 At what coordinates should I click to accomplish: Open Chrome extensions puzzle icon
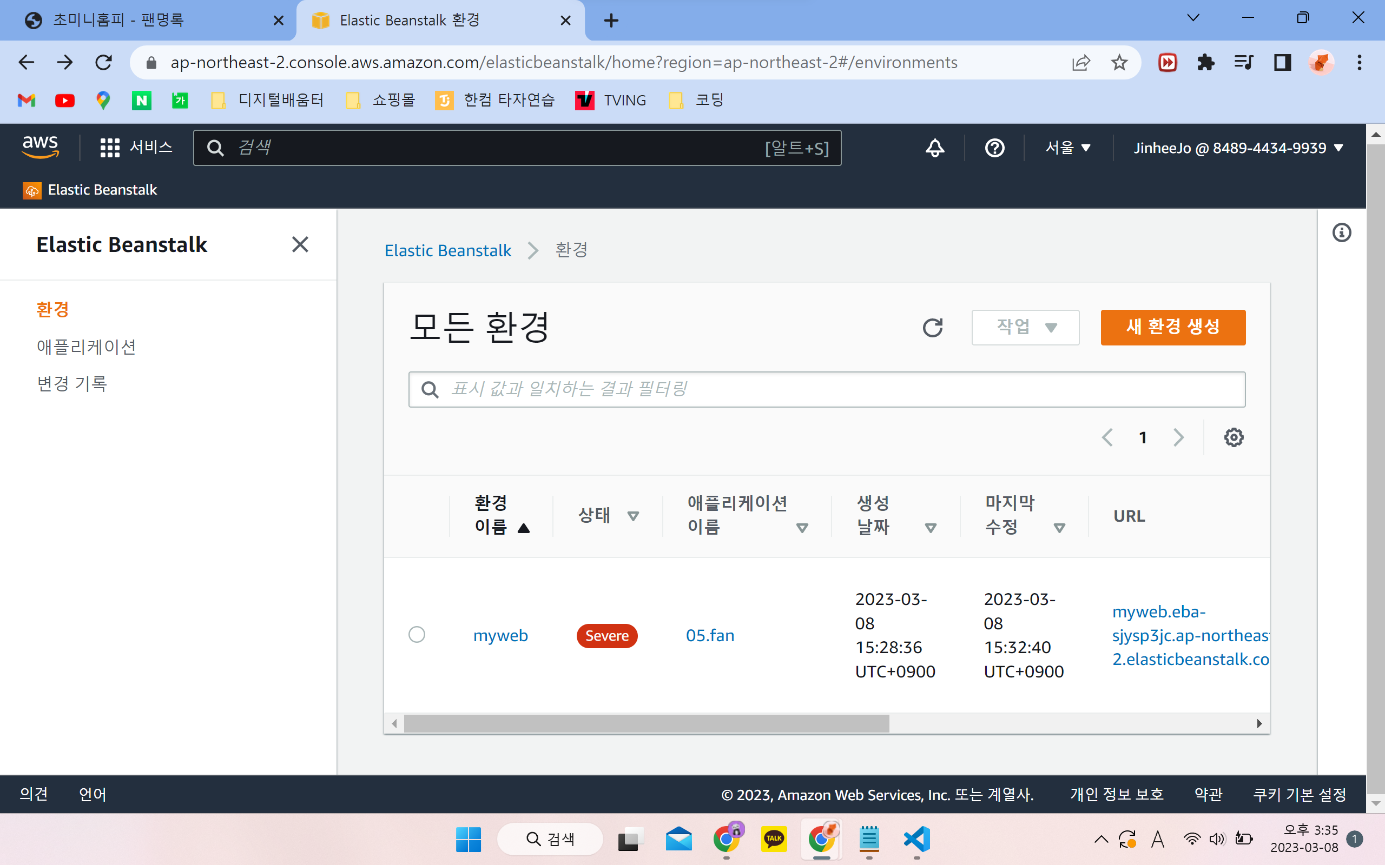(x=1206, y=62)
